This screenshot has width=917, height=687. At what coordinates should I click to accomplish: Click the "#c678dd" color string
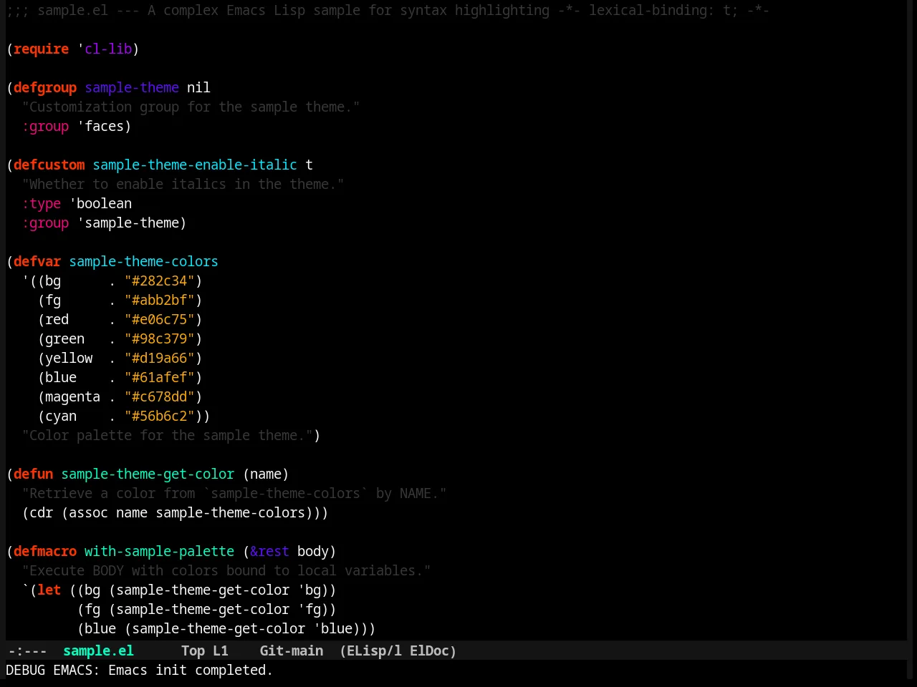[x=160, y=396]
